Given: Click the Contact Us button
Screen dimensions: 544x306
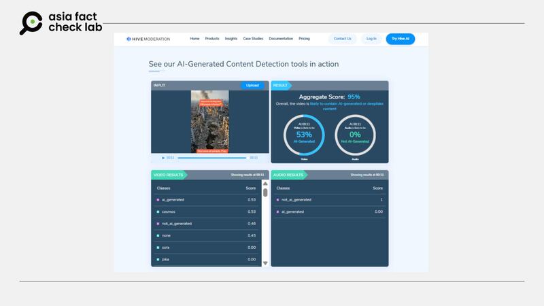Looking at the screenshot, I should [x=343, y=39].
